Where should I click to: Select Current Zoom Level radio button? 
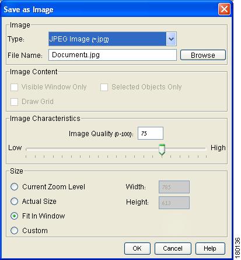click(15, 187)
